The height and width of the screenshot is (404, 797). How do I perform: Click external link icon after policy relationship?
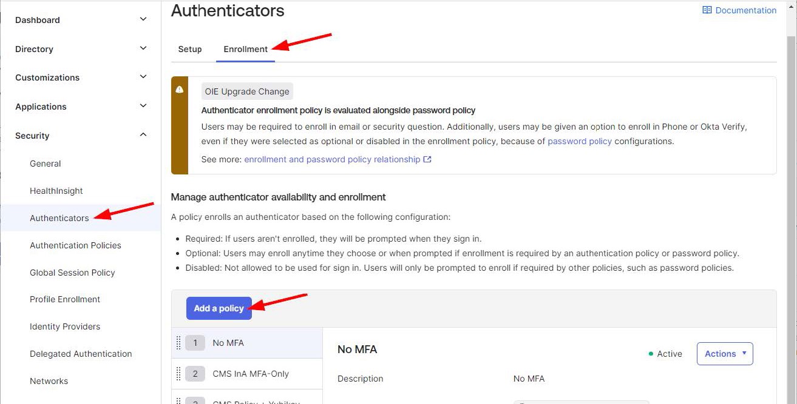point(427,159)
